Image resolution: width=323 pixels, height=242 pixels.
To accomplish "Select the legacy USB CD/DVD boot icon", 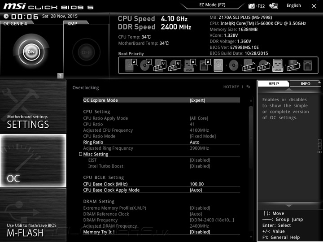I will tap(264, 65).
